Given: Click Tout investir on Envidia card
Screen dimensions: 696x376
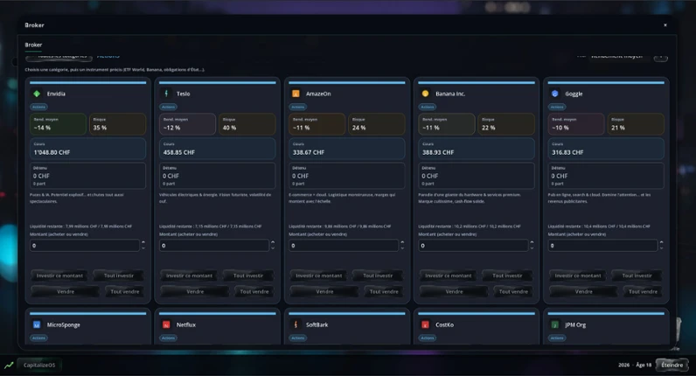Looking at the screenshot, I should pos(119,275).
